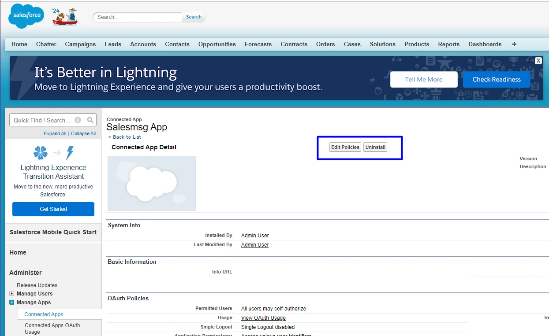Click the Get Started button

(x=53, y=209)
